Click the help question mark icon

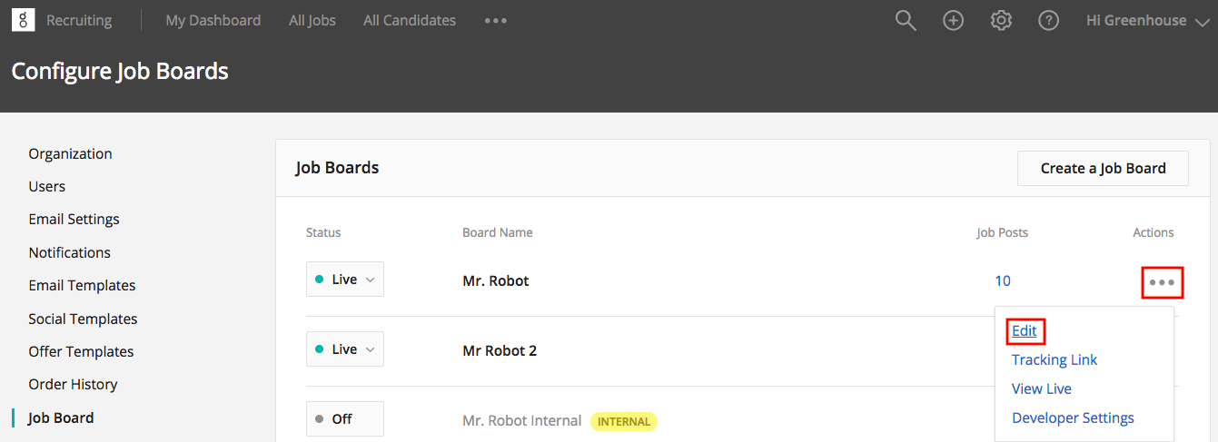(1049, 20)
